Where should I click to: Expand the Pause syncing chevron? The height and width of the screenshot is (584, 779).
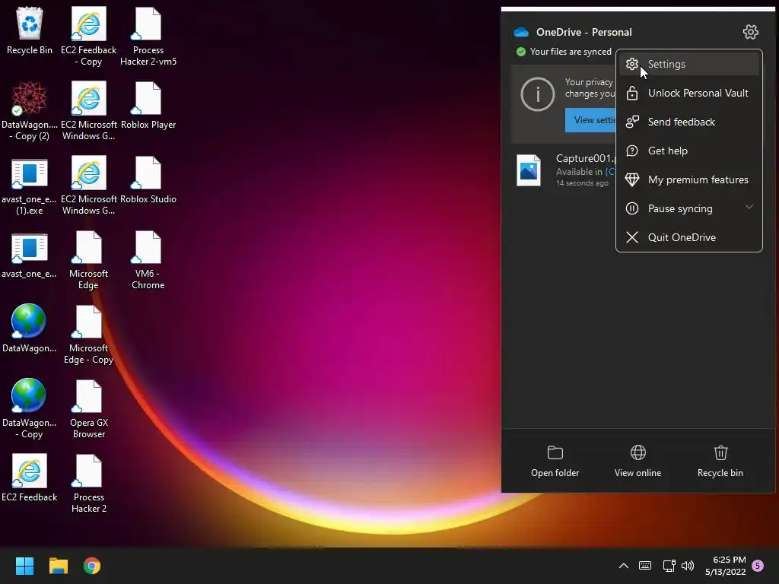coord(749,207)
